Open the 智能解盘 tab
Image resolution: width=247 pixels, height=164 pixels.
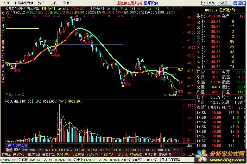[48, 154]
